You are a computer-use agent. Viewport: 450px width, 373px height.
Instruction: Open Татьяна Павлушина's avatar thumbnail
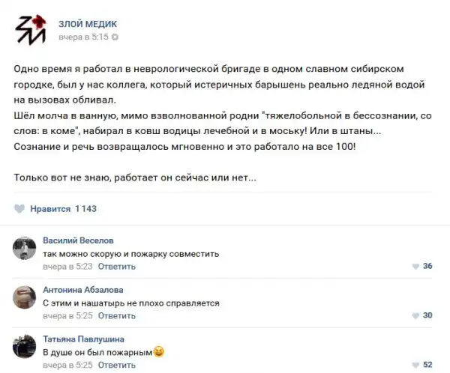click(x=25, y=346)
